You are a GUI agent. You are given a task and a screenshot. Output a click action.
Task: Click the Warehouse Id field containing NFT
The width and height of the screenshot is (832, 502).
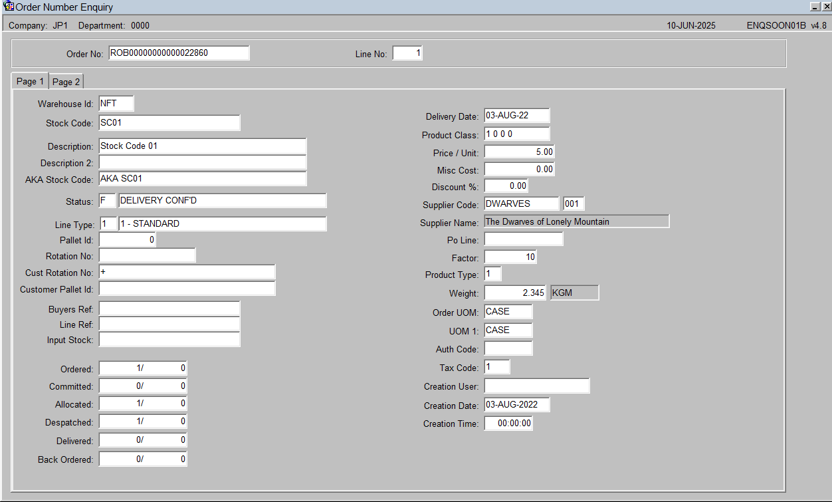(116, 104)
